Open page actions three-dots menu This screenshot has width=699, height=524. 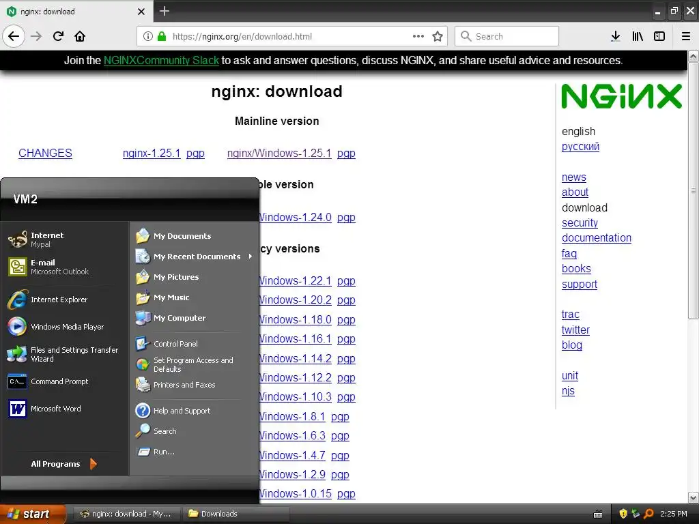418,36
